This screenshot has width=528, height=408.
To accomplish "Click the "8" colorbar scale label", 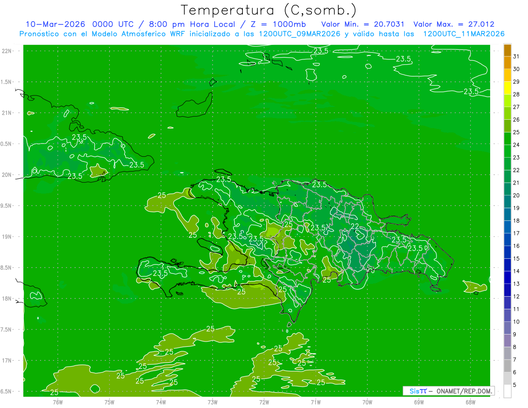I will click(x=515, y=347).
